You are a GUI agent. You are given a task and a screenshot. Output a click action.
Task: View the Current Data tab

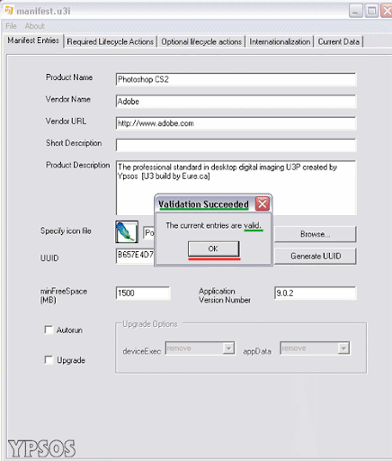(338, 41)
